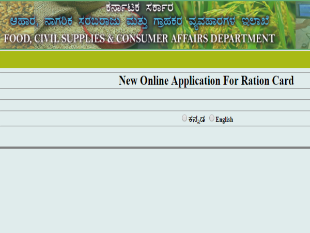Click the 'English' language label text
Screen dimensions: 310x233
224,119
